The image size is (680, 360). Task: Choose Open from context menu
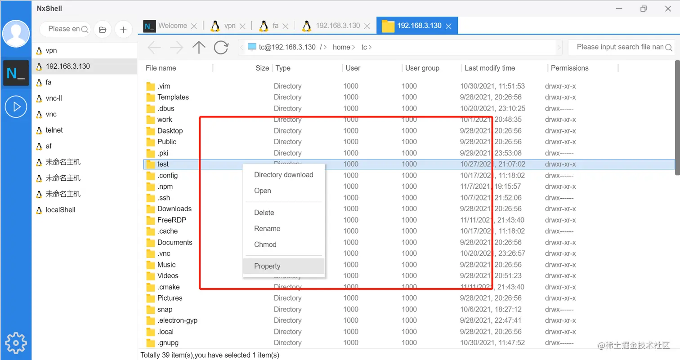click(x=283, y=191)
